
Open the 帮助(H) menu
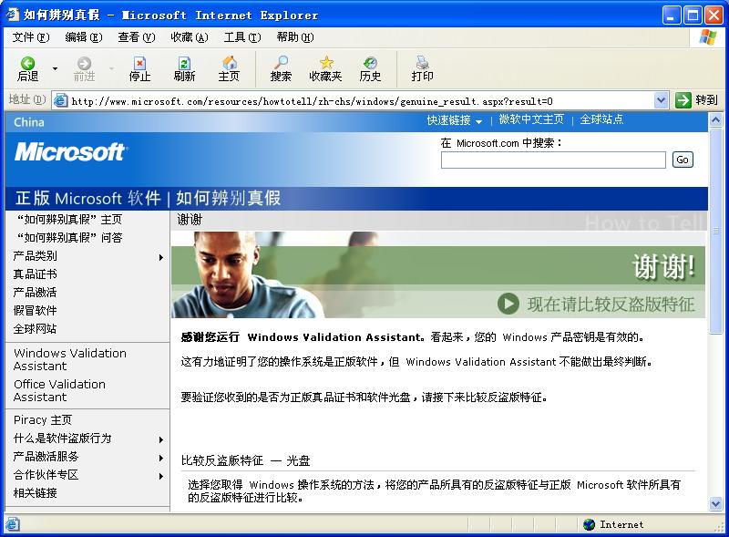pos(295,37)
